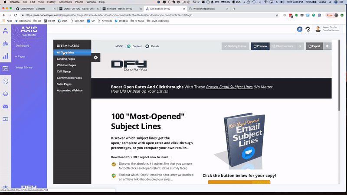Click the browser address bar
Image resolution: width=347 pixels, height=195 pixels.
[148, 15]
